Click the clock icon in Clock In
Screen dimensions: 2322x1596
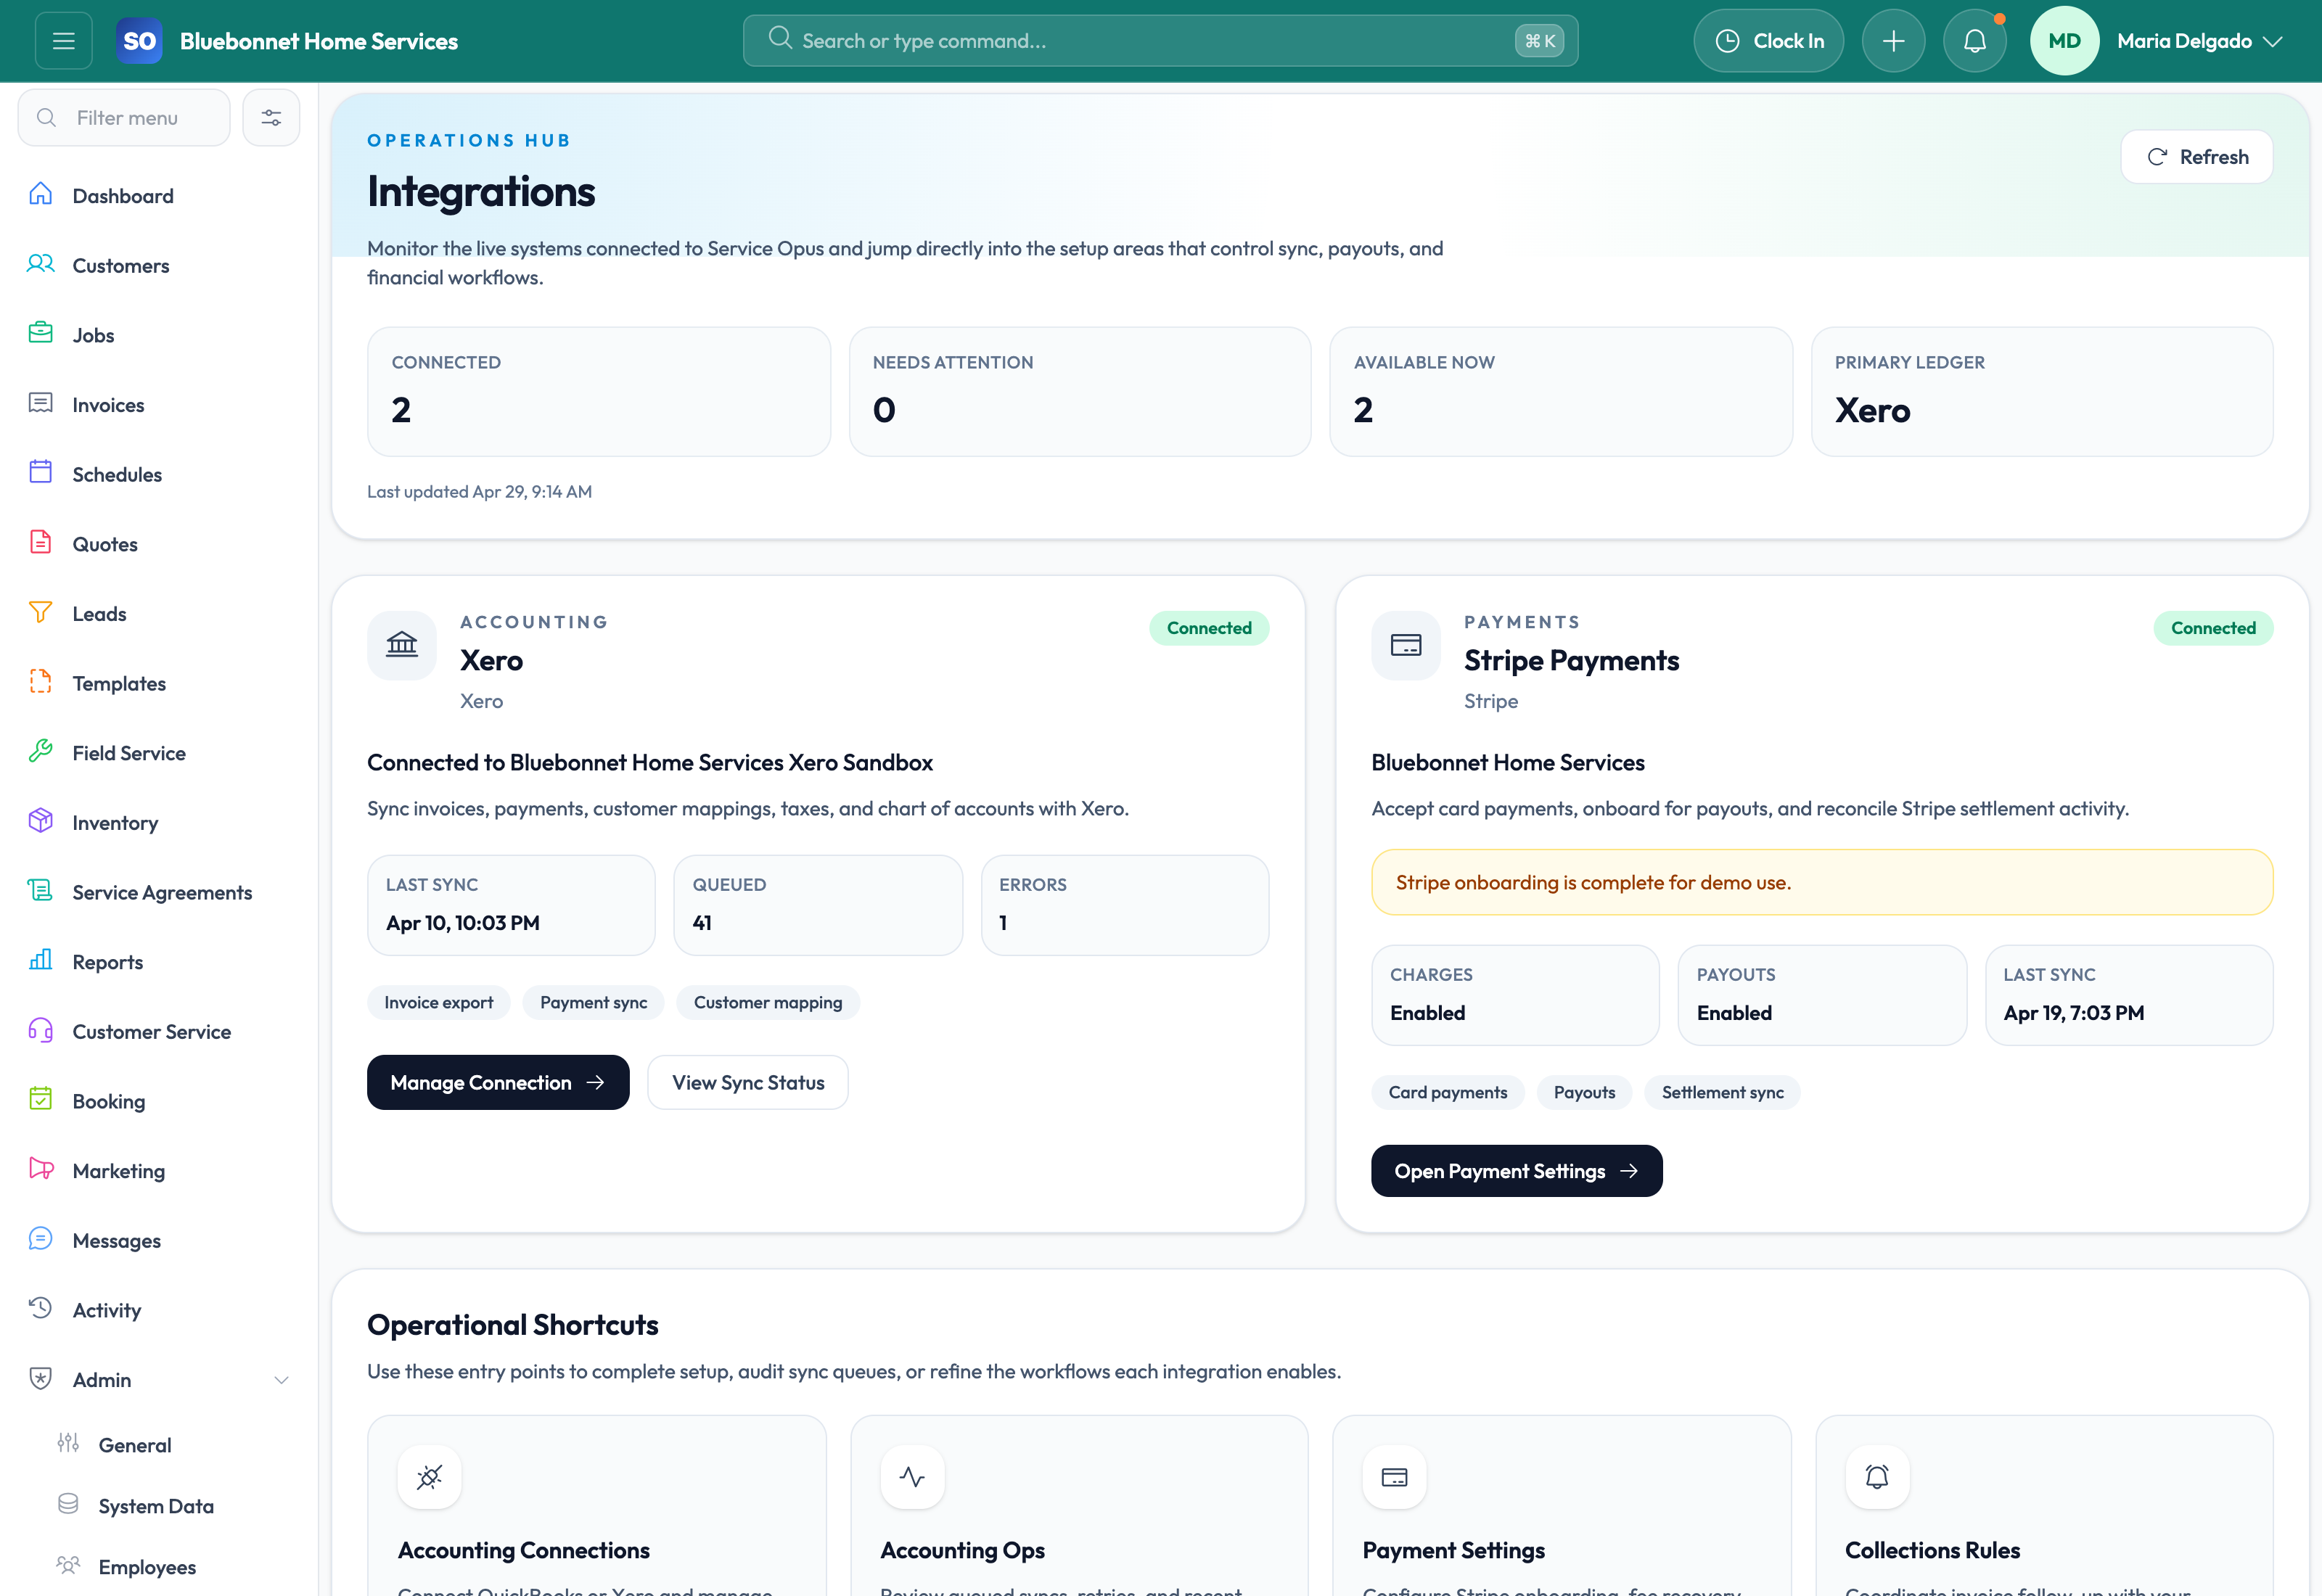tap(1727, 41)
